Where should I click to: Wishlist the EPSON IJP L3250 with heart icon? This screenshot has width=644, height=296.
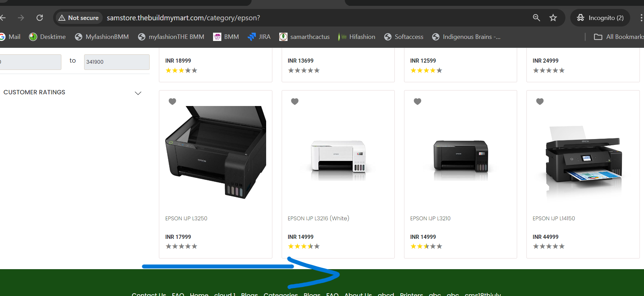[172, 101]
